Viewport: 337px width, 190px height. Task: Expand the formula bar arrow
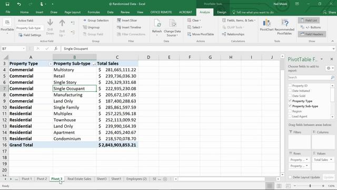[x=333, y=49]
